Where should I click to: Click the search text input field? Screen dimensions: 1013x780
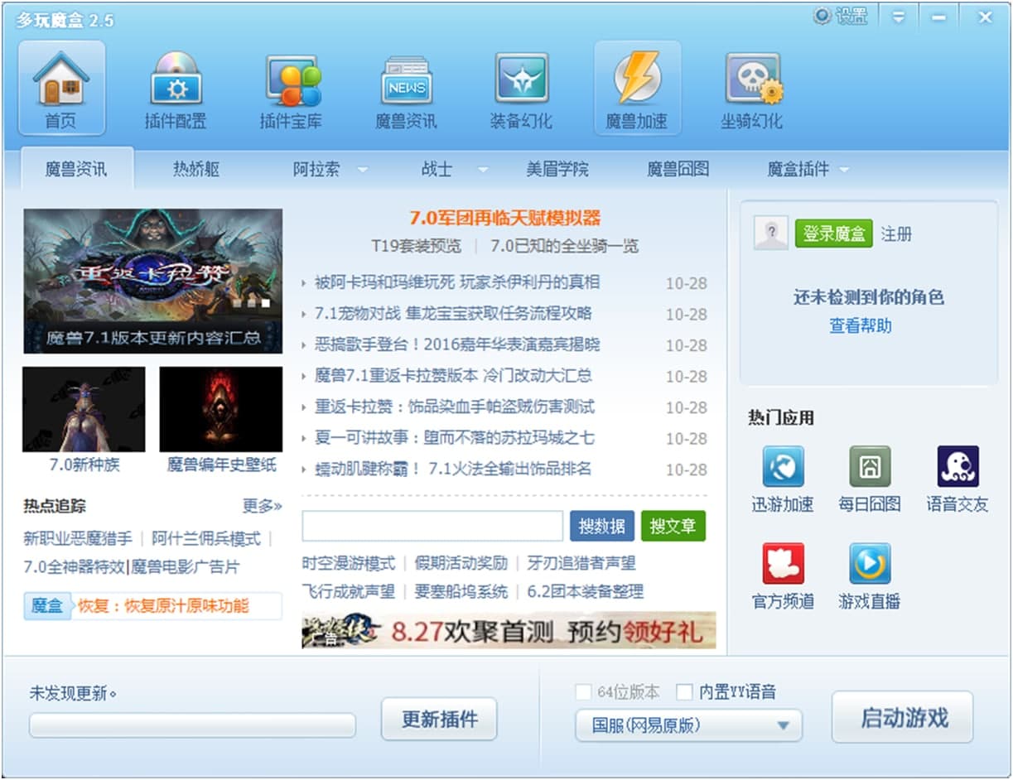(432, 526)
